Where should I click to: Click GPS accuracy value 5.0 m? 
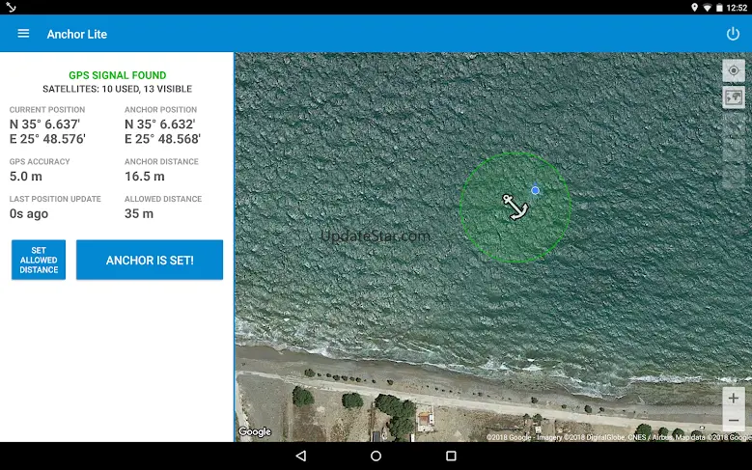pyautogui.click(x=26, y=177)
